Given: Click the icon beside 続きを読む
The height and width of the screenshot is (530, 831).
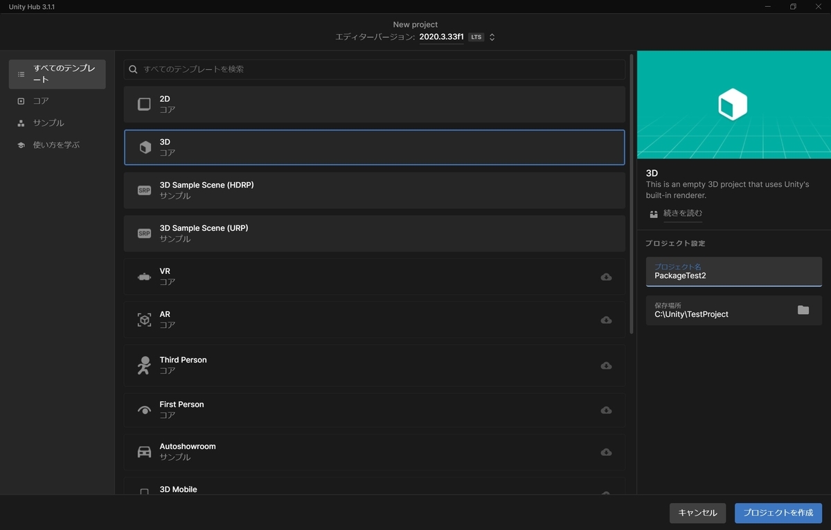Looking at the screenshot, I should coord(654,214).
